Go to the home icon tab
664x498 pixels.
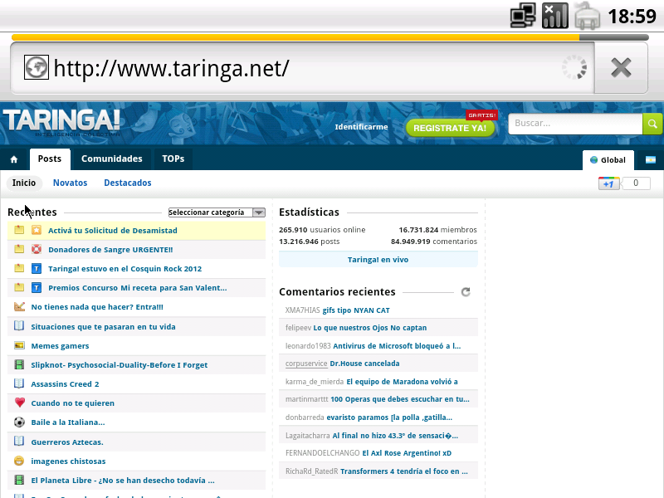pos(14,159)
